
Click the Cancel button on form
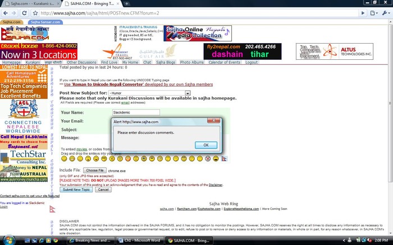tap(103, 190)
